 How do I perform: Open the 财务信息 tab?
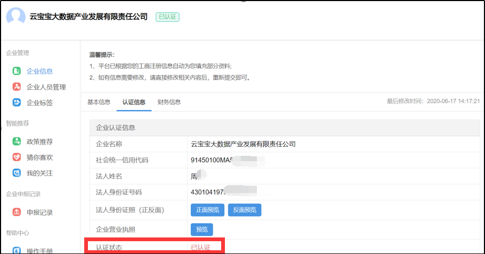(x=169, y=102)
